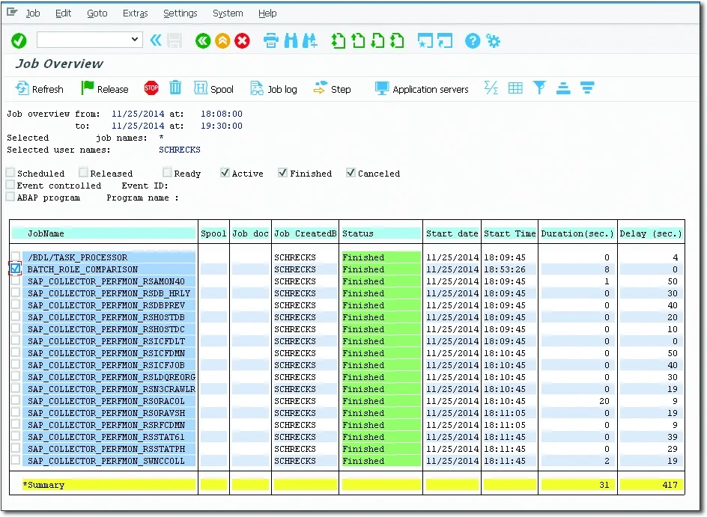The height and width of the screenshot is (517, 707).
Task: Click the summary delay total 417
Action: (670, 485)
